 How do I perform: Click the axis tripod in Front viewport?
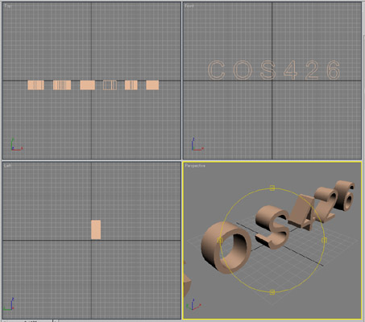click(x=197, y=145)
